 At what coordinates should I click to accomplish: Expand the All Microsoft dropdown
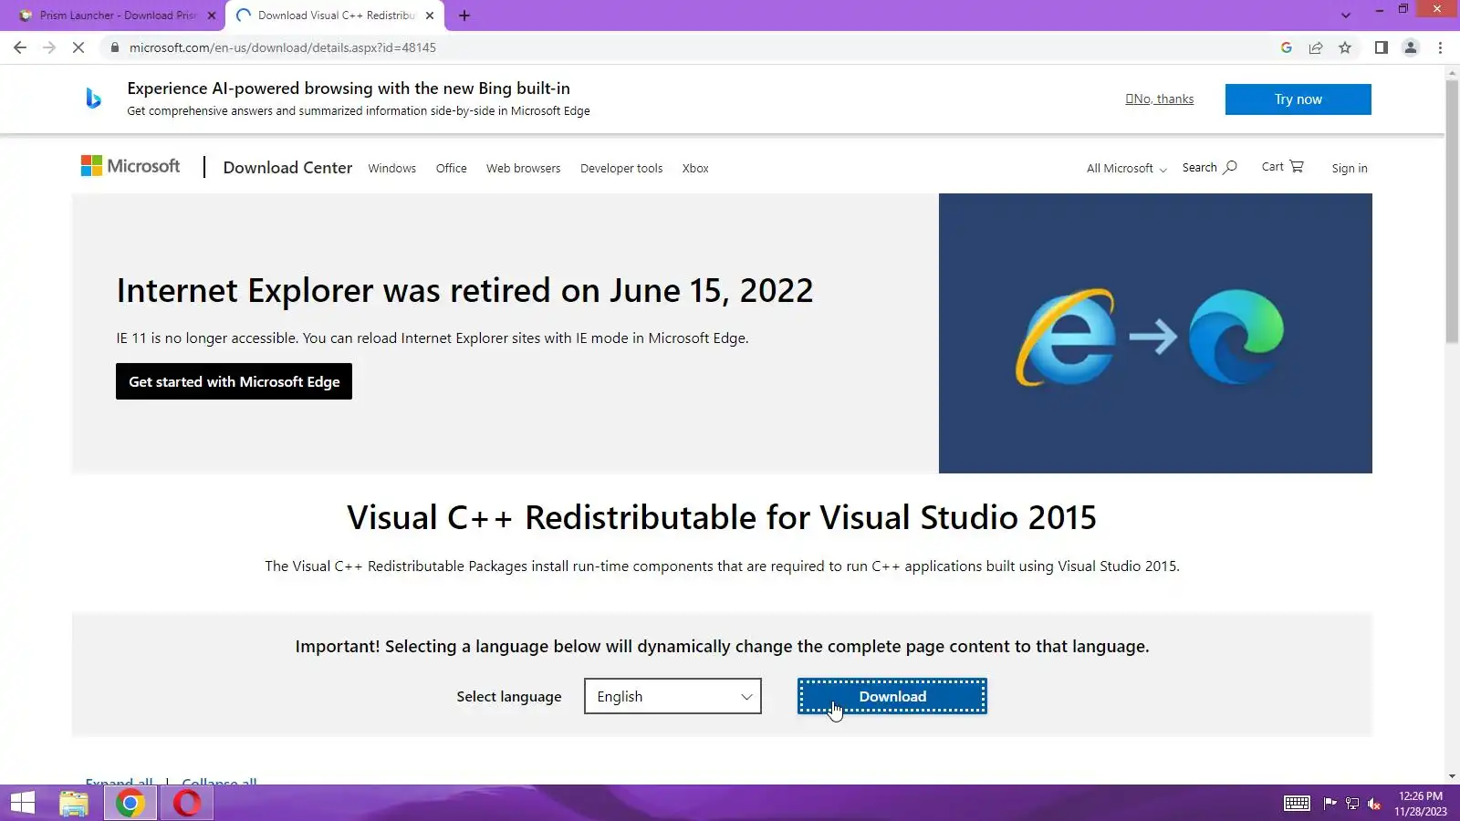point(1127,169)
